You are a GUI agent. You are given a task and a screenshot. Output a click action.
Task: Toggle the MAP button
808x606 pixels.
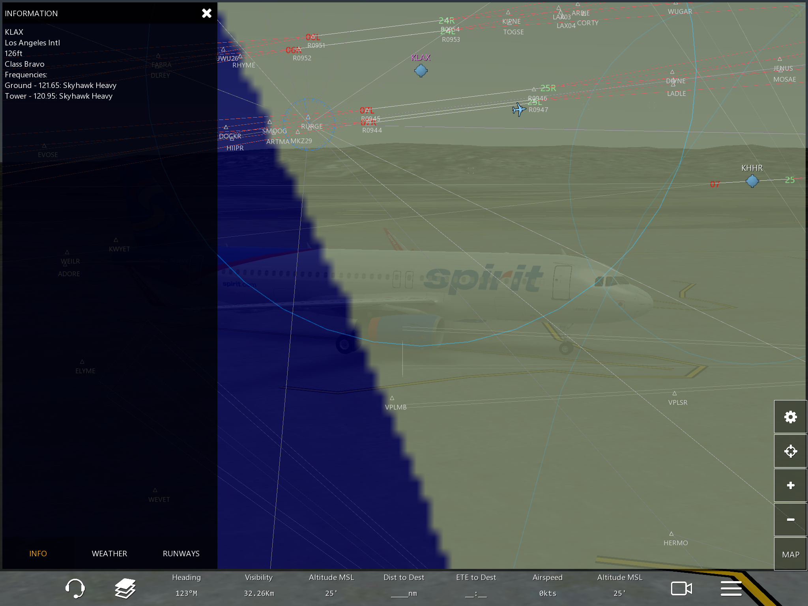point(790,554)
